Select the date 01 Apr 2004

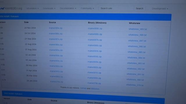click(x=31, y=70)
